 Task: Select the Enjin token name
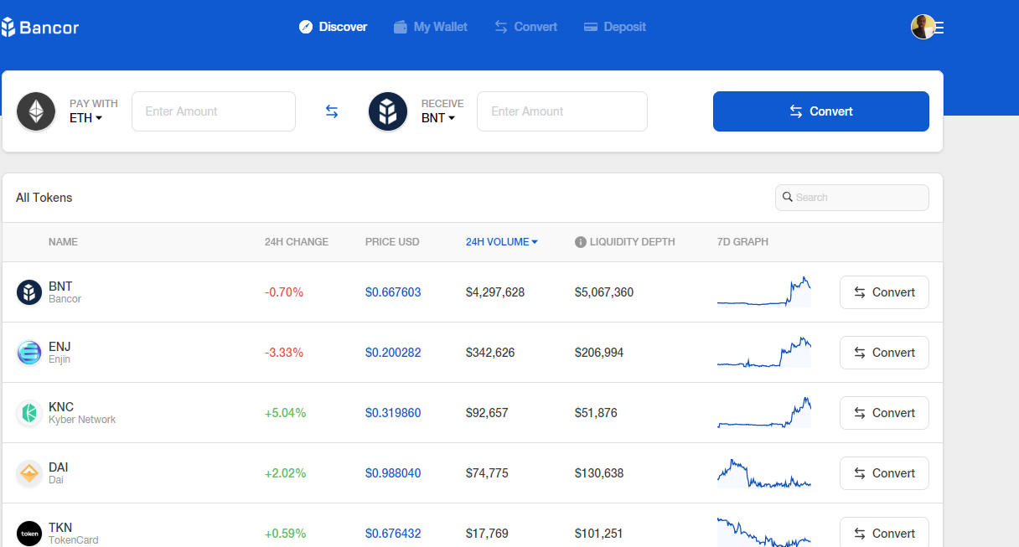click(59, 359)
